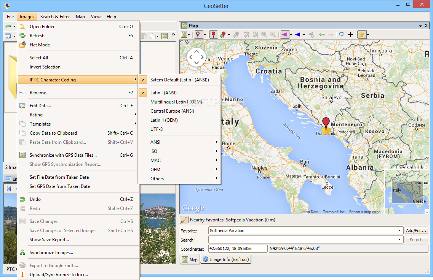Click the speech bubble icon in Map toolbar
The width and height of the screenshot is (433, 280).
coord(342,35)
